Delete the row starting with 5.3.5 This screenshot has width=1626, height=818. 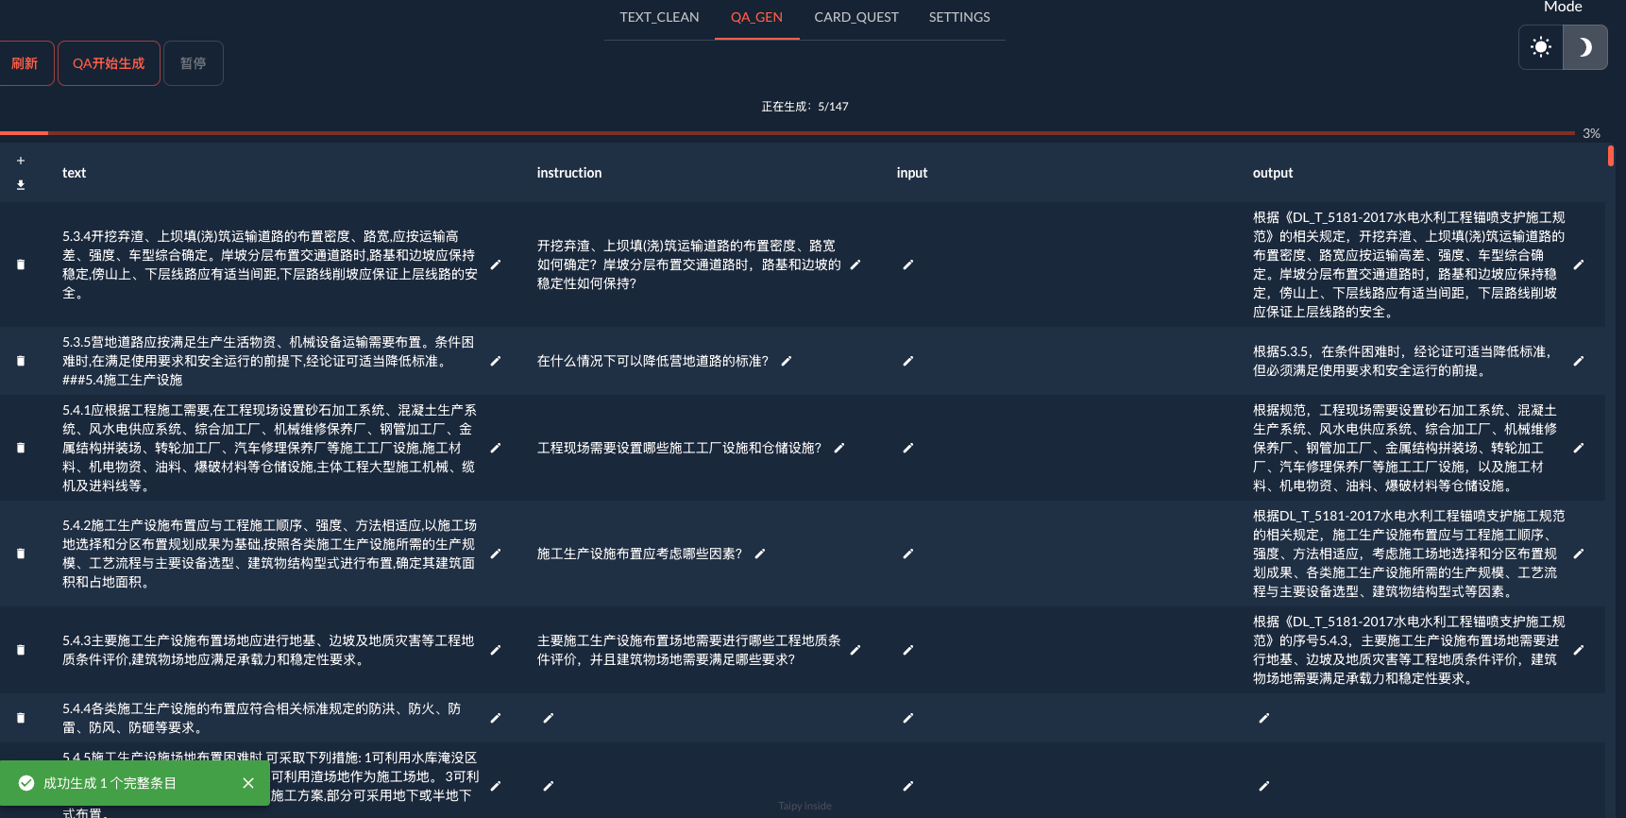point(21,361)
